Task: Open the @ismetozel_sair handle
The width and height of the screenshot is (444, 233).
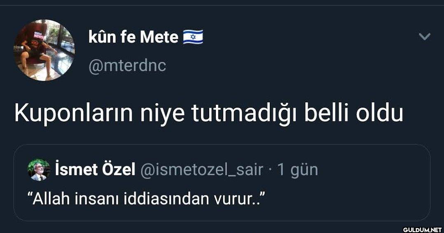Action: 202,169
